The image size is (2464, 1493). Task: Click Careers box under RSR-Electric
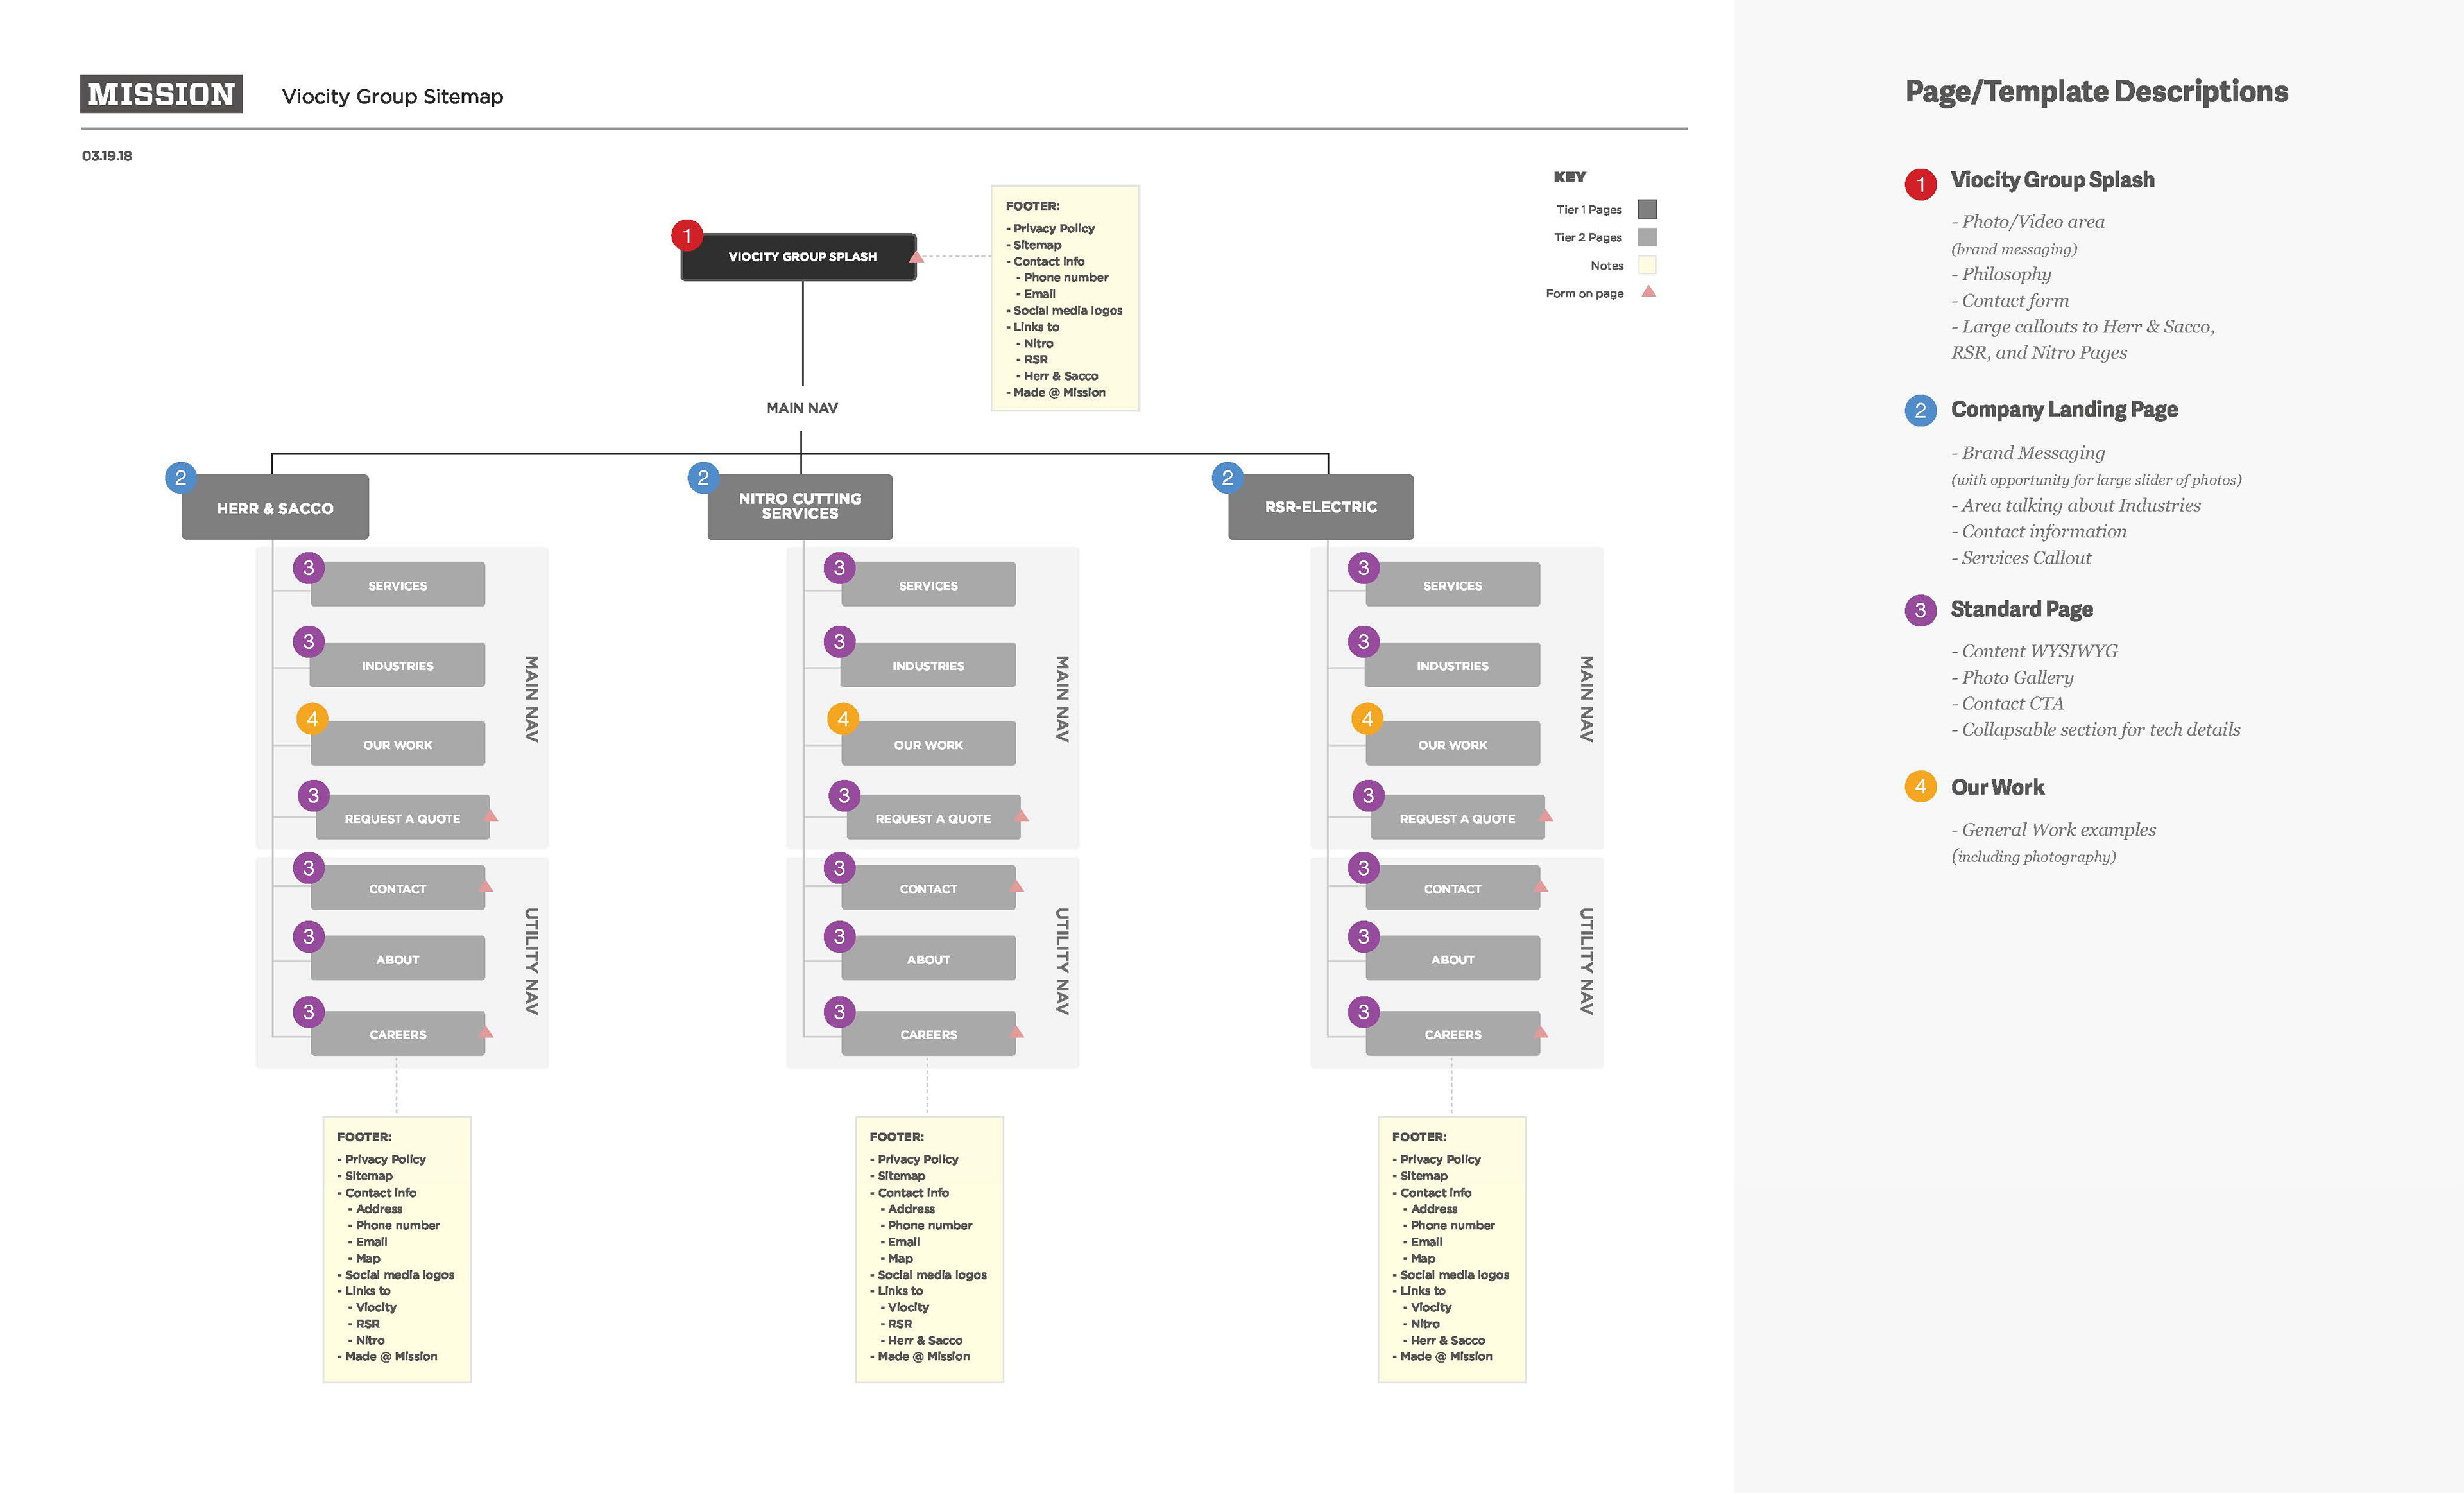(x=1453, y=1033)
